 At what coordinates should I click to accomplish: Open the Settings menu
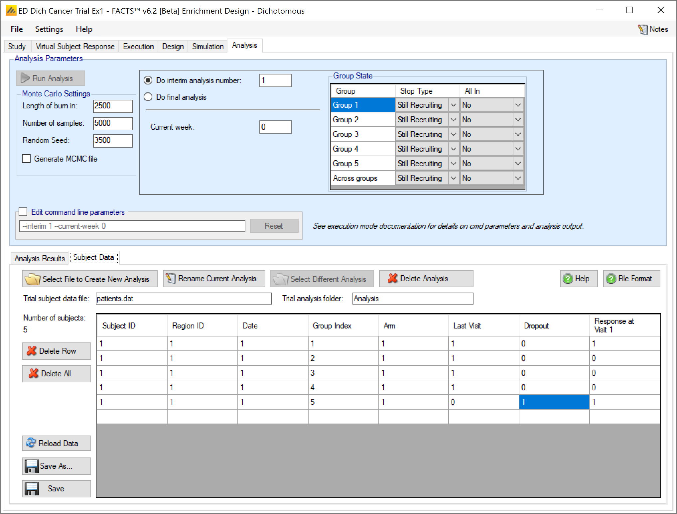(49, 29)
